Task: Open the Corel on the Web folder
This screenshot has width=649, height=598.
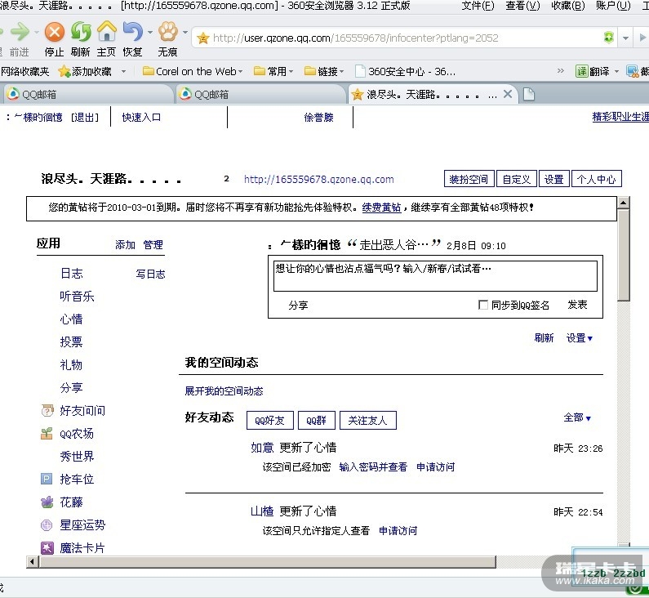Action: tap(193, 71)
